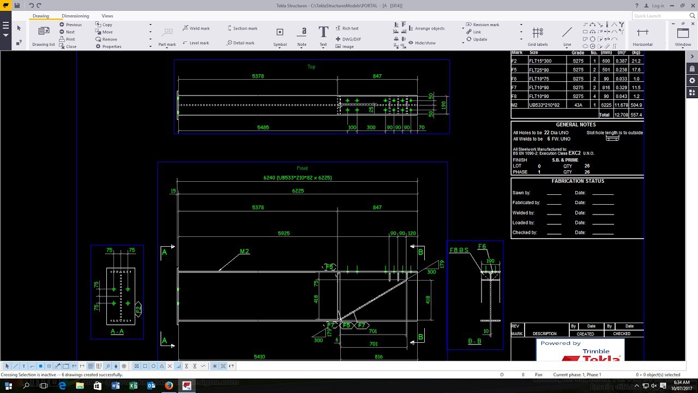The width and height of the screenshot is (698, 393).
Task: Expand the right side panel arrow
Action: pos(692,56)
